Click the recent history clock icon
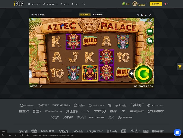The image size is (183, 138). click(22, 135)
